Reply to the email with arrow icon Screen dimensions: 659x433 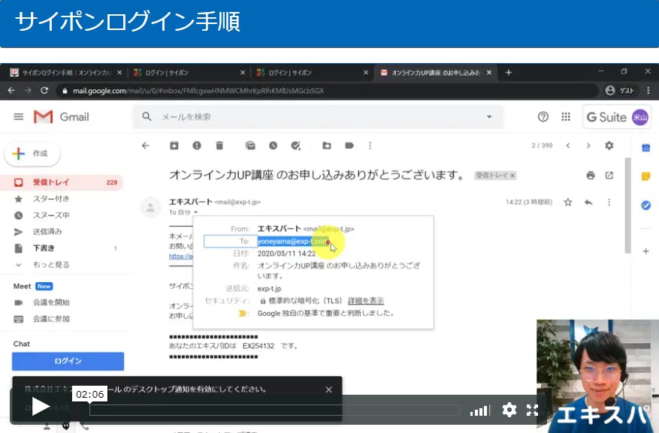tap(588, 203)
